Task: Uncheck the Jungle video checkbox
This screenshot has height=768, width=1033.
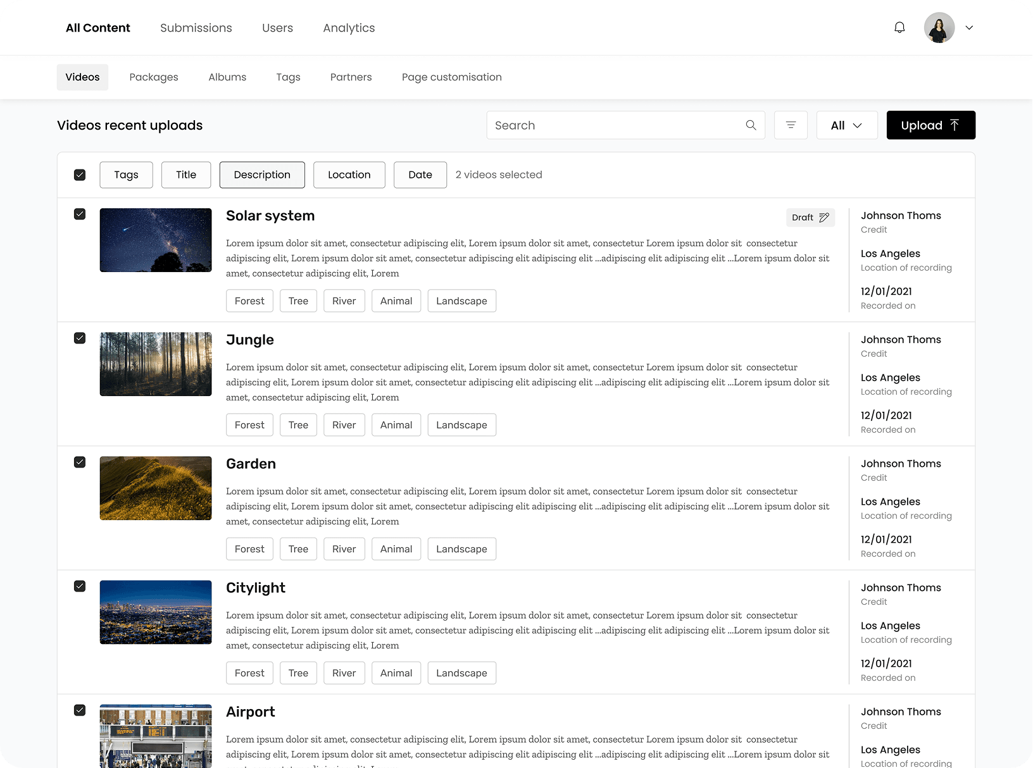Action: click(x=80, y=338)
